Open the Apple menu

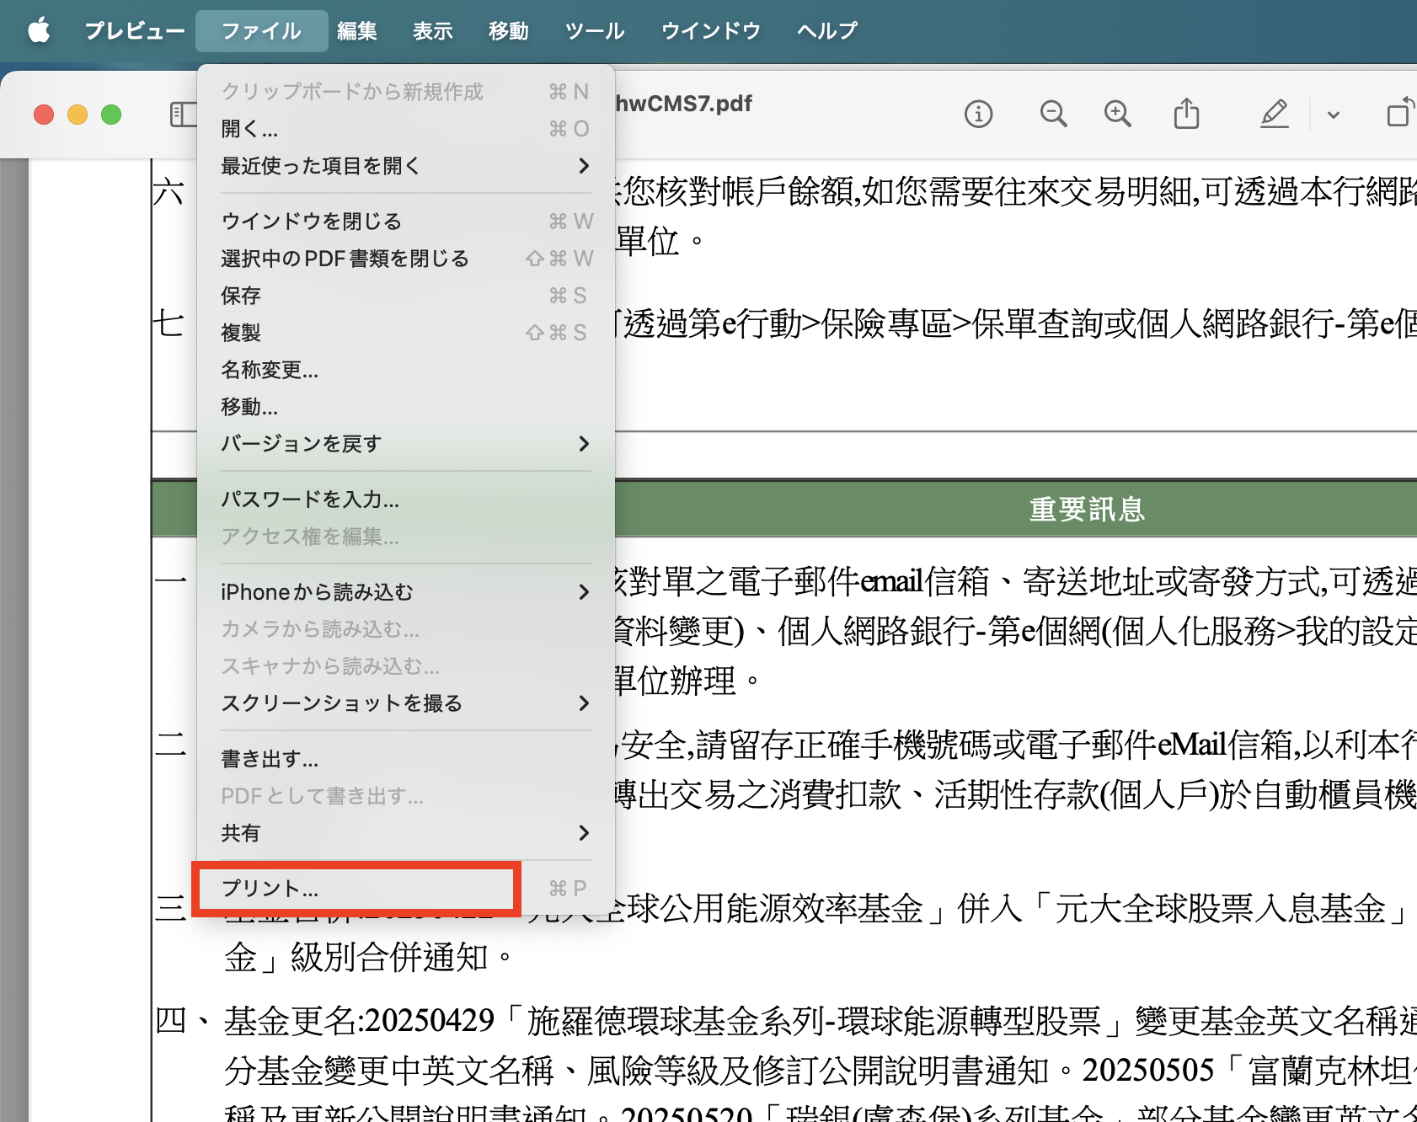point(39,31)
